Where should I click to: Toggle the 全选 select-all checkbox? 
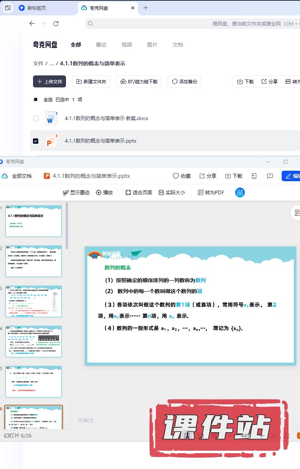[36, 99]
